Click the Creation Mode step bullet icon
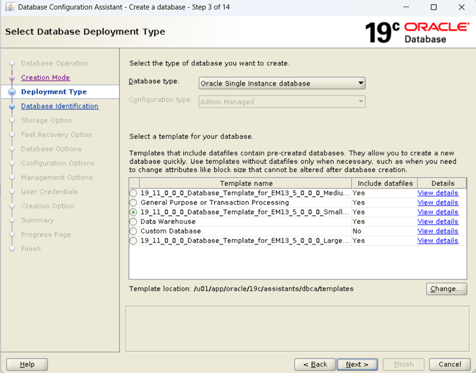 (12, 78)
